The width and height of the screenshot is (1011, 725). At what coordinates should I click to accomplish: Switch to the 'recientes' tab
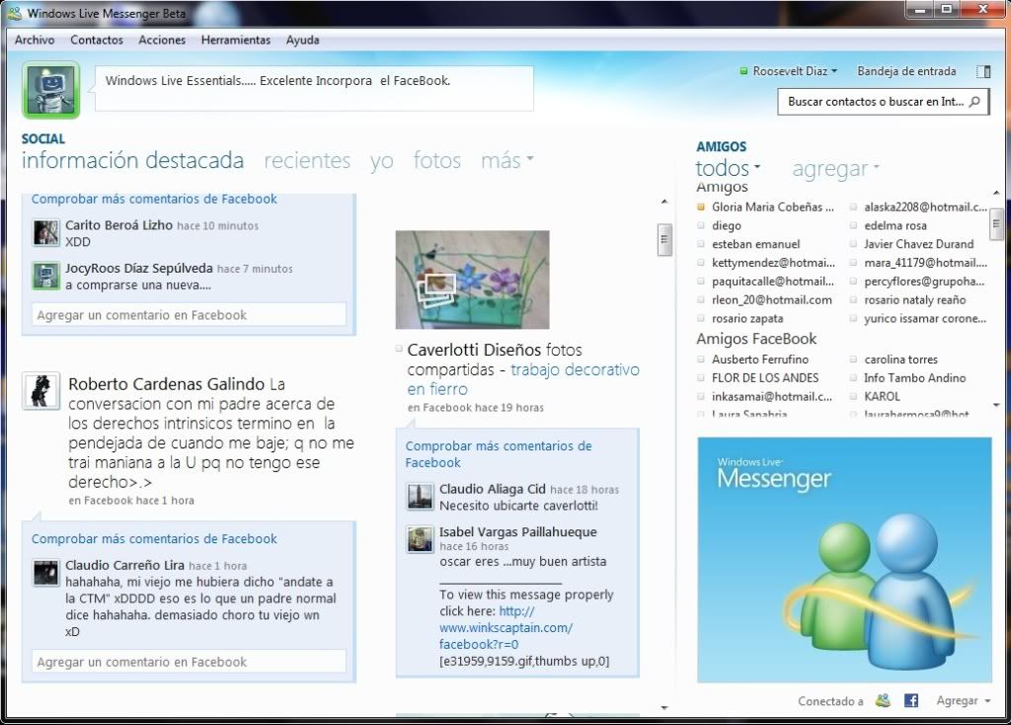(307, 160)
